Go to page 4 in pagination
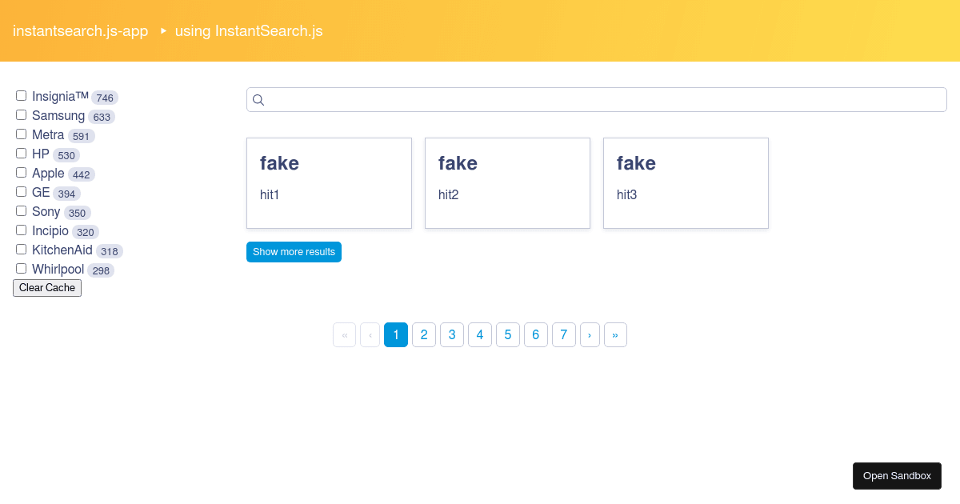This screenshot has height=504, width=960. click(480, 334)
